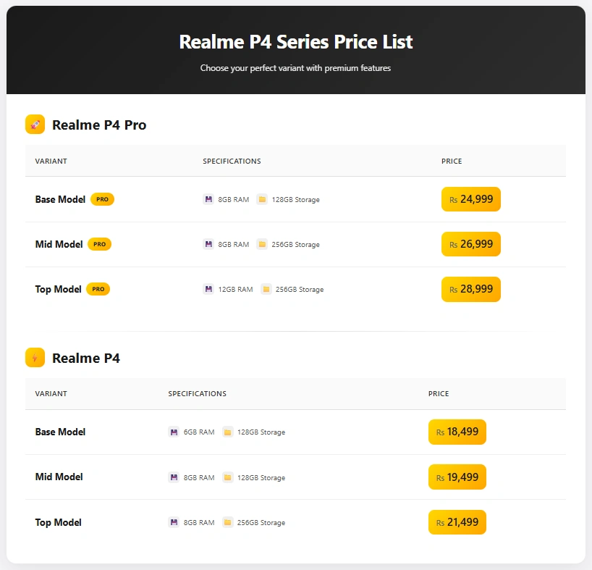Click the lightning icon beside Realme P4
This screenshot has width=592, height=570.
pyautogui.click(x=35, y=357)
